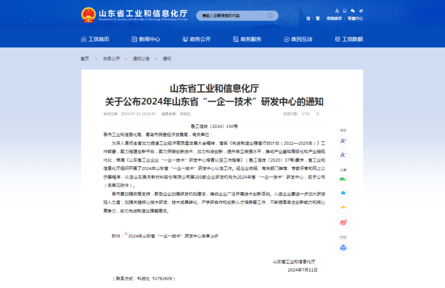The image size is (445, 288).
Task: Download the 研发中心名单.pdf attachment
Action: (173, 236)
